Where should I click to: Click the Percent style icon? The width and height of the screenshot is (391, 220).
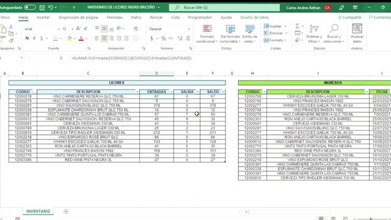click(x=163, y=38)
